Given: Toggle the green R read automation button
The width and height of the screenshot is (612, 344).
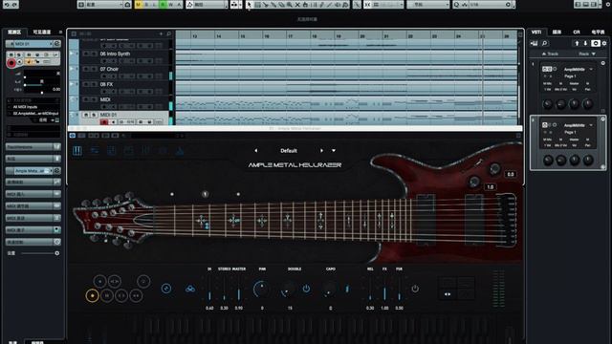Looking at the screenshot, I should (163, 5).
